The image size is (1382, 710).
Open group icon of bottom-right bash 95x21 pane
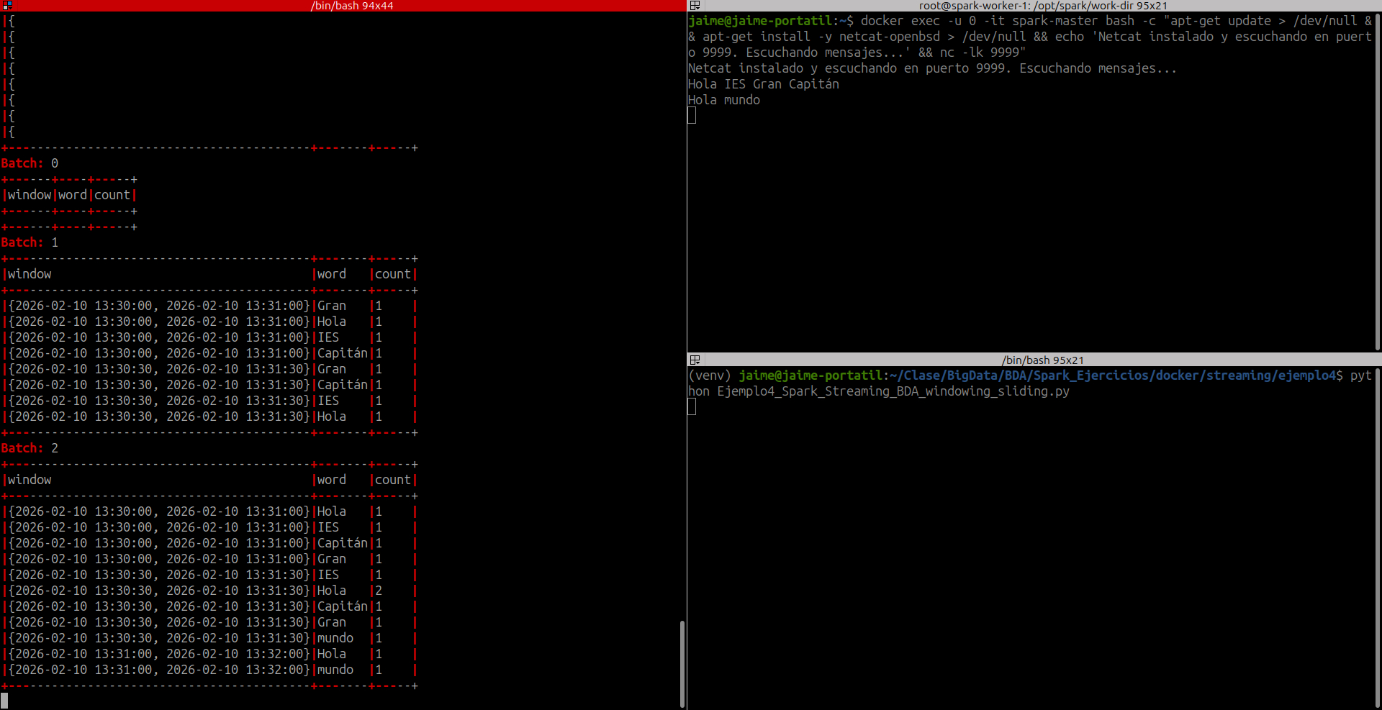pyautogui.click(x=695, y=360)
